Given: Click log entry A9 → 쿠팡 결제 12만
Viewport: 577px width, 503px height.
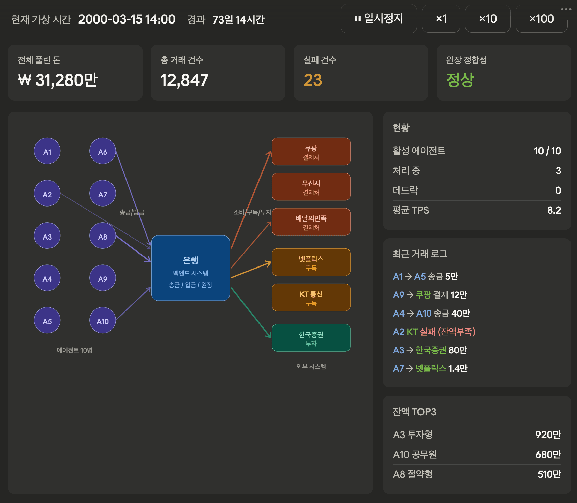Looking at the screenshot, I should click(430, 295).
